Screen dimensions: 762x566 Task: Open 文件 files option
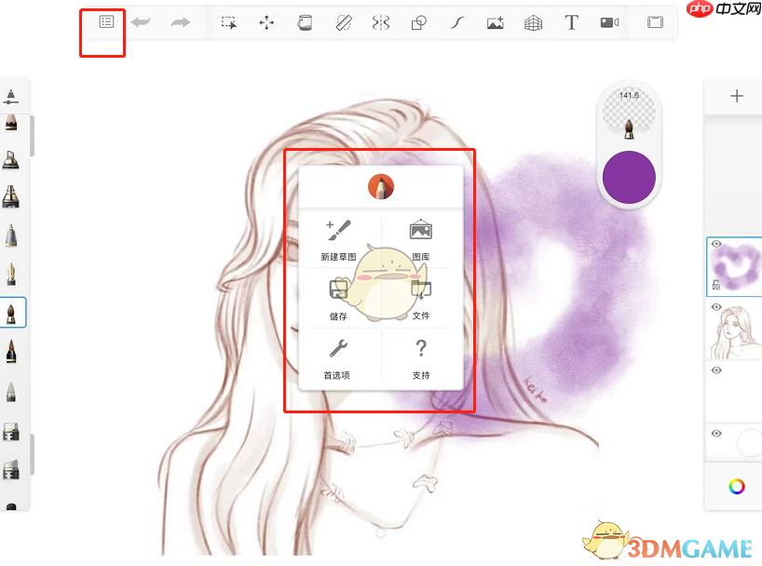(421, 300)
